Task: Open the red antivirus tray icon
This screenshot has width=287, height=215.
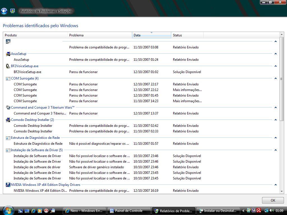Action: 259,211
